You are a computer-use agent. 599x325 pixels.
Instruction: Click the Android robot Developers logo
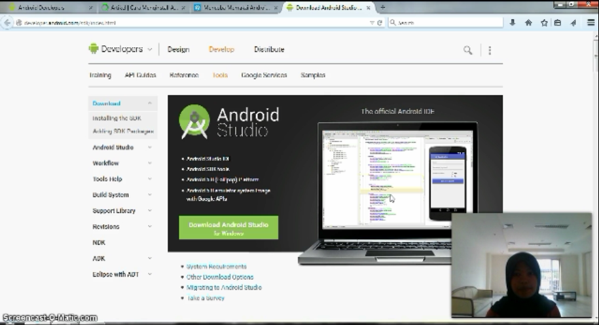point(93,48)
